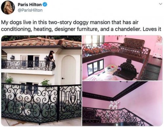Expand the tweet options chevron

click(x=160, y=4)
